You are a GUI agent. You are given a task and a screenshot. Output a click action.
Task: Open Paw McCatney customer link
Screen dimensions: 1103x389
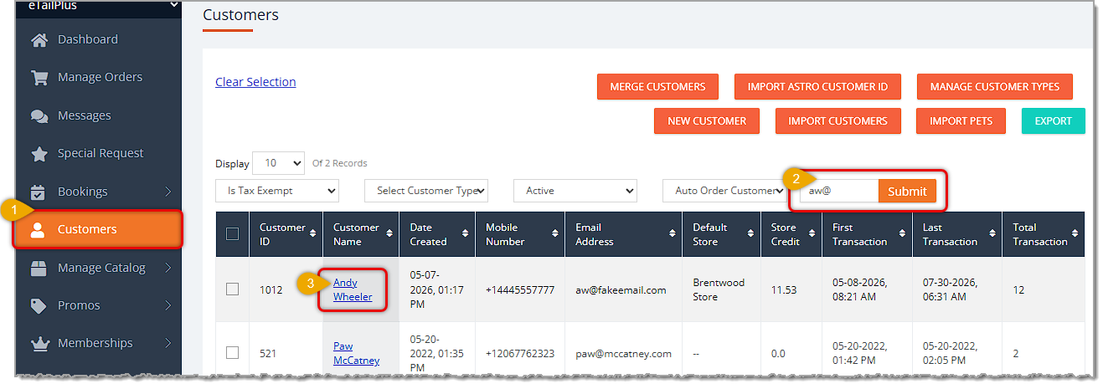pos(356,353)
